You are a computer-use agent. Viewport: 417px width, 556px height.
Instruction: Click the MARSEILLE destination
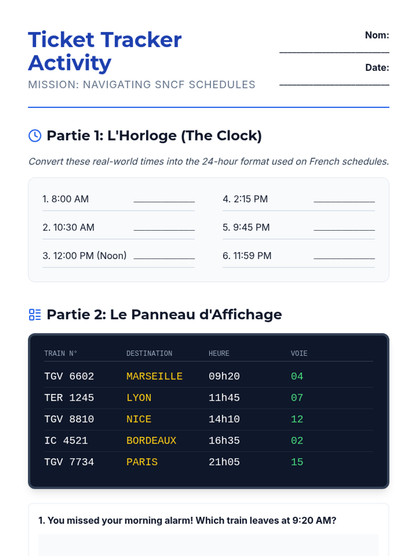coord(154,376)
